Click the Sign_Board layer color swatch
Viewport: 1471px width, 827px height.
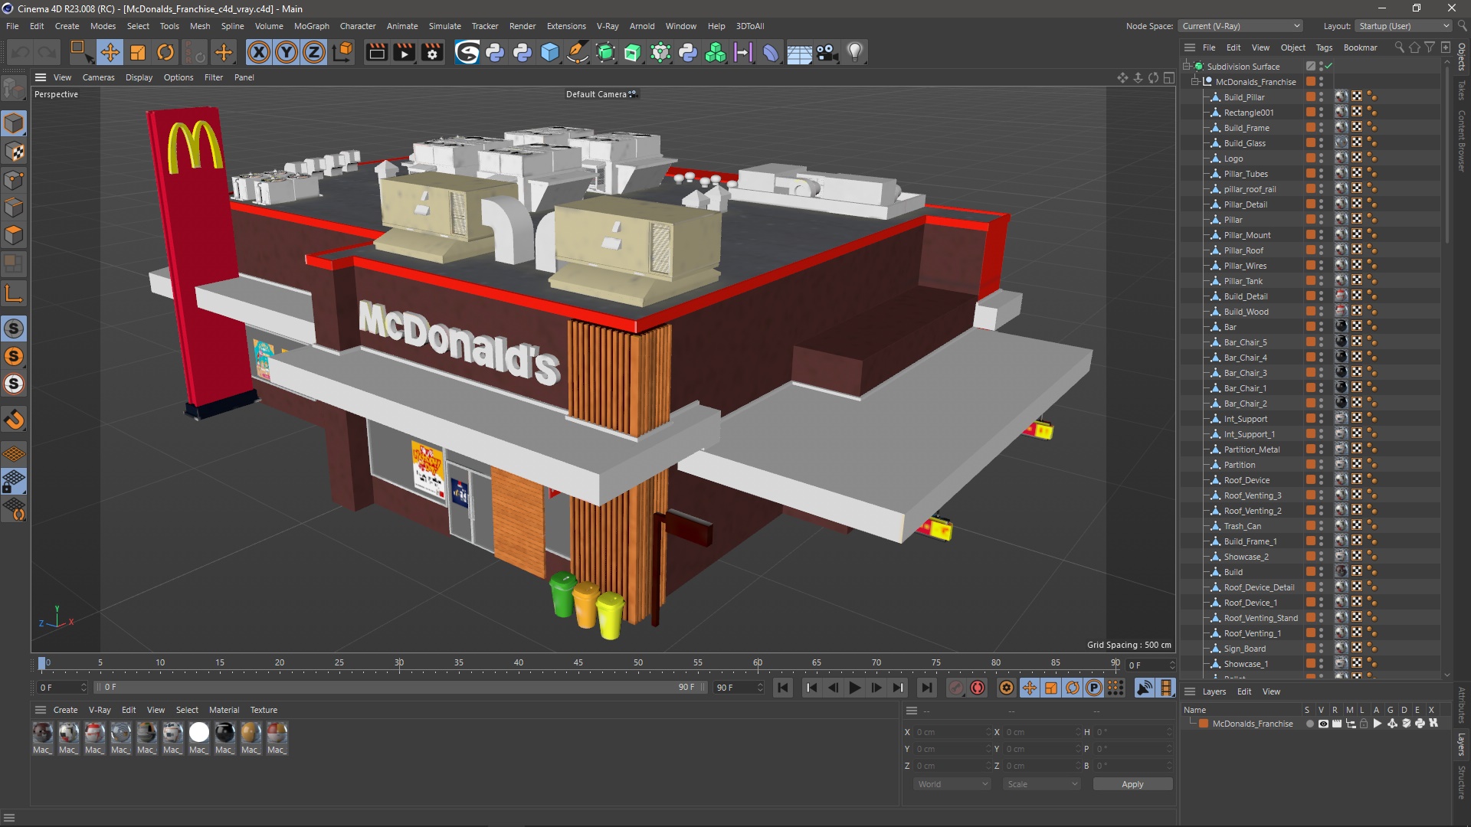1311,649
